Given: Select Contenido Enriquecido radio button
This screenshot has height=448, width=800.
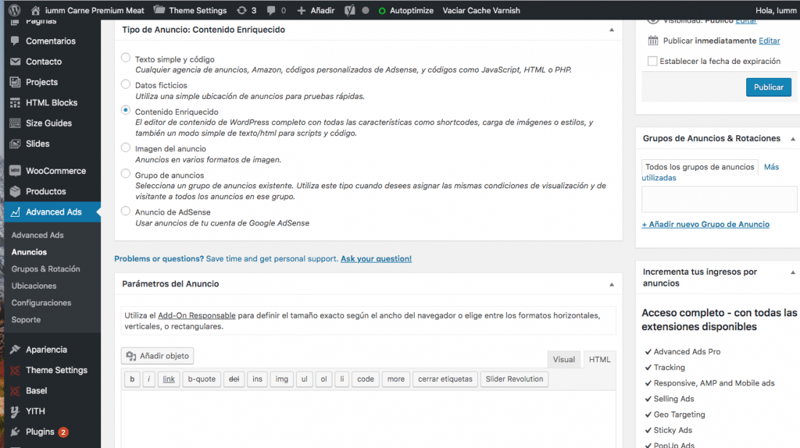Looking at the screenshot, I should [126, 111].
